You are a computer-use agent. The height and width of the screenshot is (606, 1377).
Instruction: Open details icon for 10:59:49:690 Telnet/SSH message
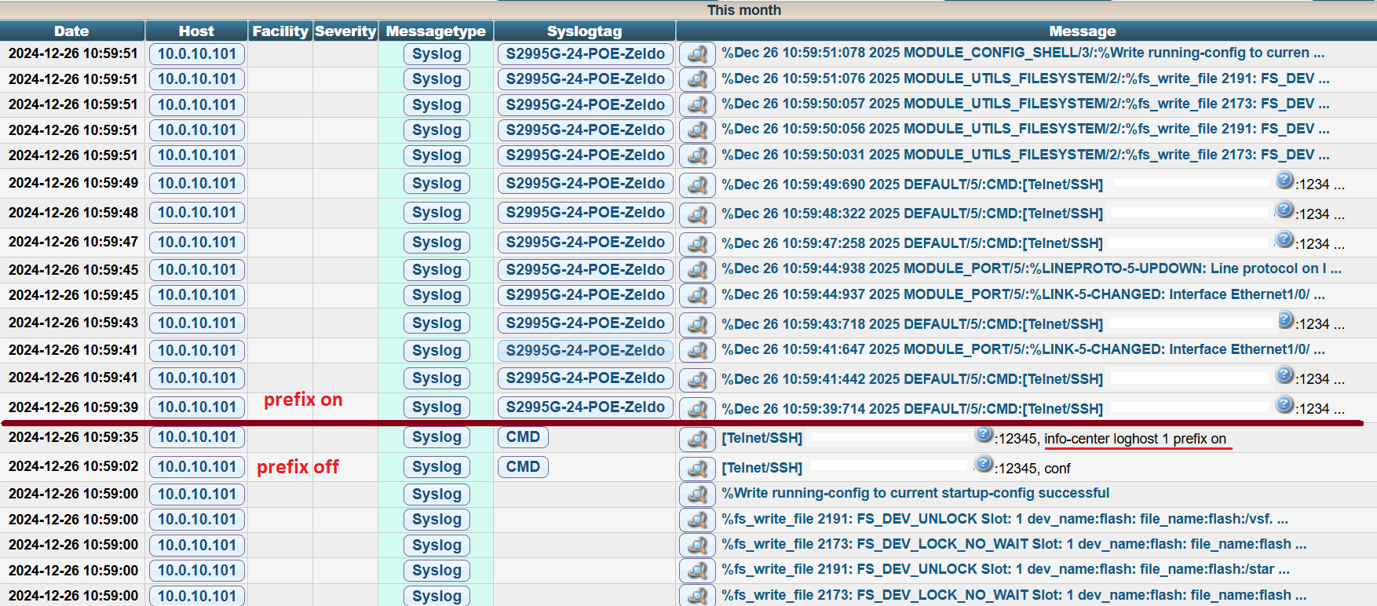(x=697, y=185)
